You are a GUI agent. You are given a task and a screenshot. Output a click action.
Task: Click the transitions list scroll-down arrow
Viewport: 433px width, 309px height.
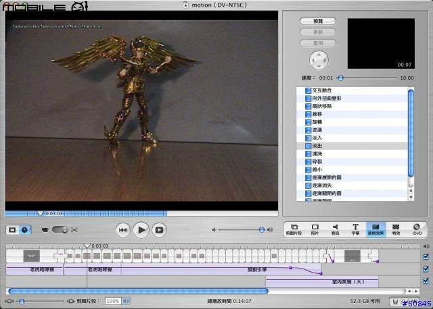click(411, 197)
